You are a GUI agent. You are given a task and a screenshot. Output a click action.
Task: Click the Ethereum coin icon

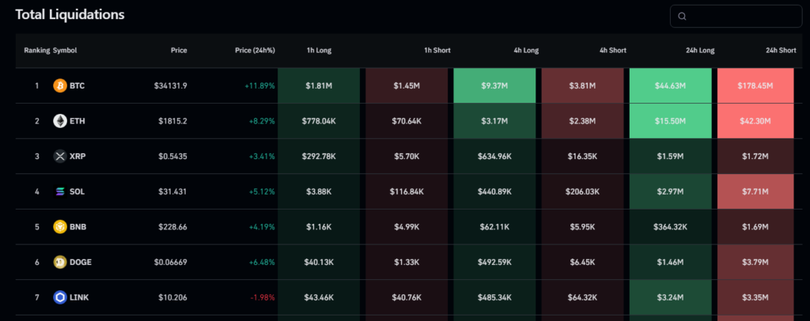60,121
